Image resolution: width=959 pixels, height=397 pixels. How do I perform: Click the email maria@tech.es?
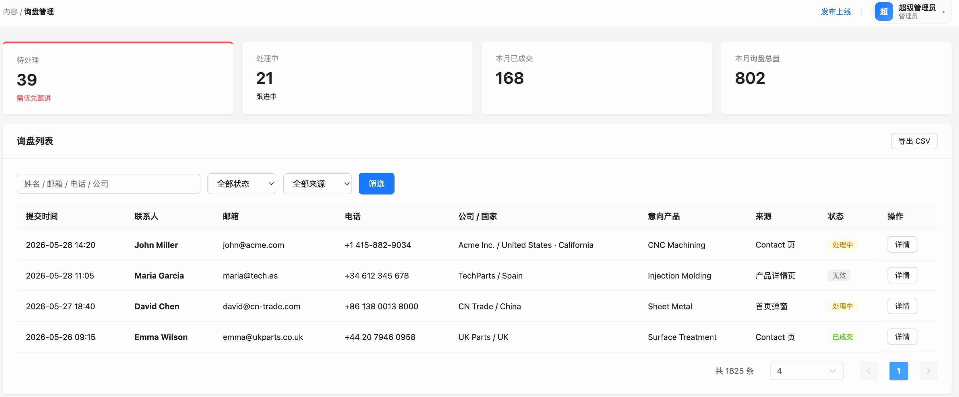(250, 276)
